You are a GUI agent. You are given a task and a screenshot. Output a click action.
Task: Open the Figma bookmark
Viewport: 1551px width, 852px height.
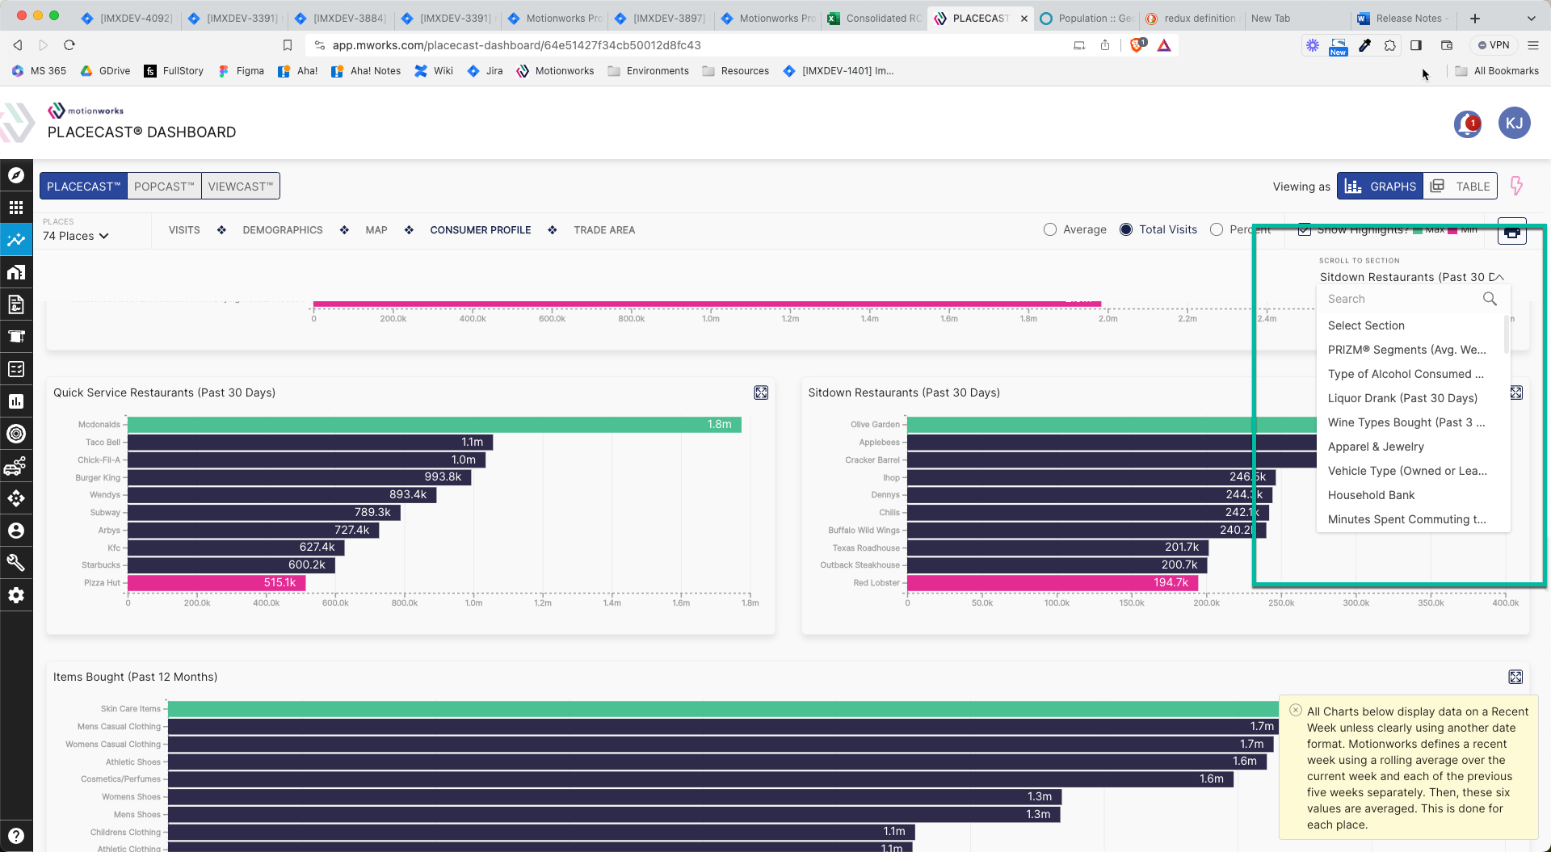pyautogui.click(x=242, y=71)
